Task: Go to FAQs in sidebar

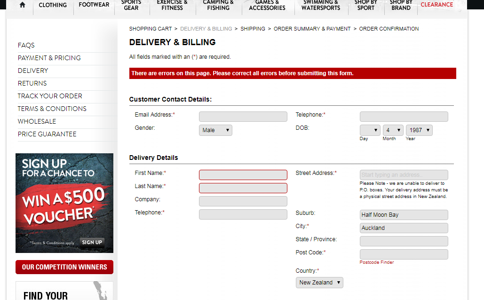Action: 26,46
